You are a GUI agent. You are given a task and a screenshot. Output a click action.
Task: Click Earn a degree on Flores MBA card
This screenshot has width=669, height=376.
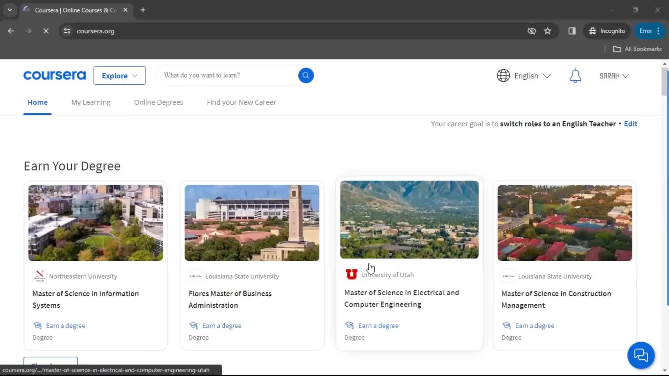(x=222, y=326)
